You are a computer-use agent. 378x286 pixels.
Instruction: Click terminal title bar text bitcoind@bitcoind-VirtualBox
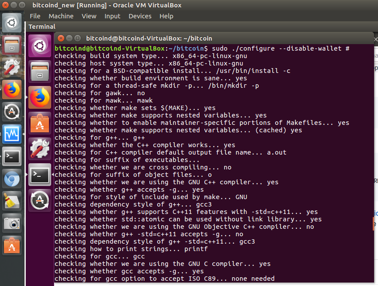(x=149, y=38)
